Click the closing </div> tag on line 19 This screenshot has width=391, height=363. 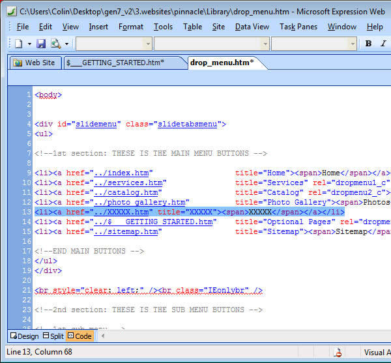(48, 270)
